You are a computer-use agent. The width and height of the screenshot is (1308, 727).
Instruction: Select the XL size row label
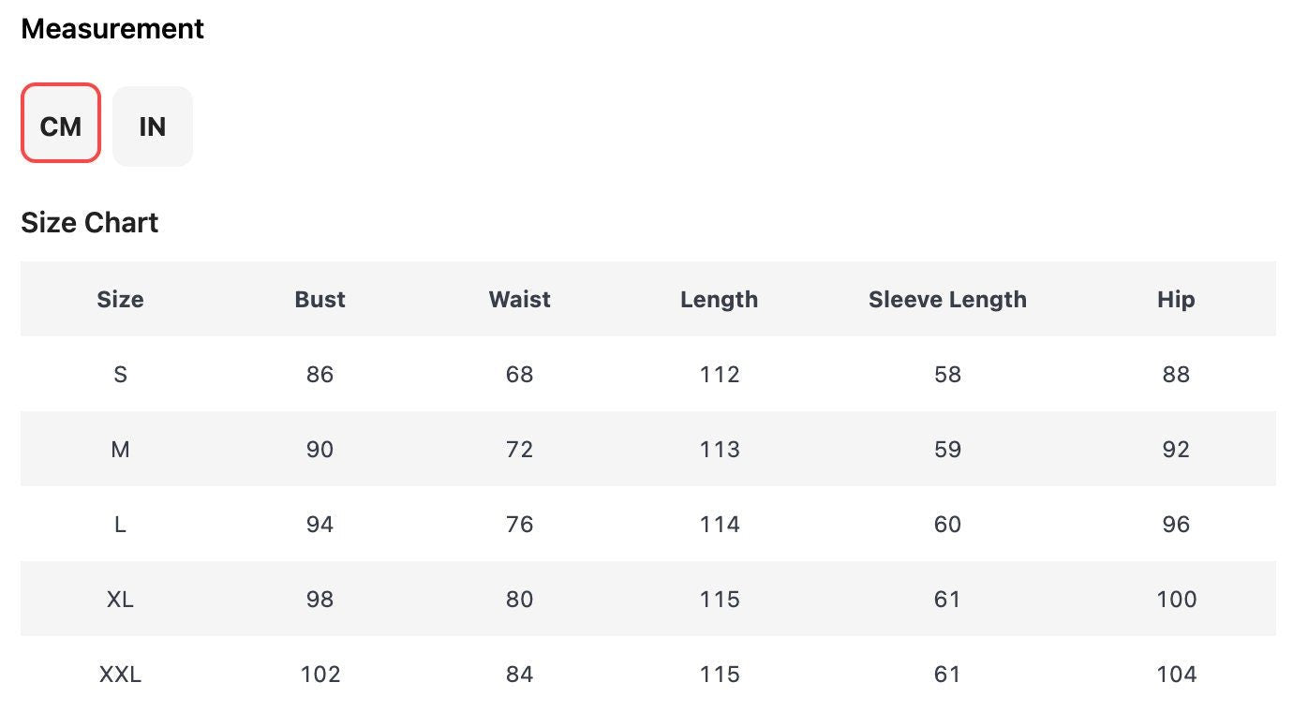(120, 600)
